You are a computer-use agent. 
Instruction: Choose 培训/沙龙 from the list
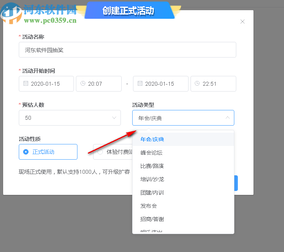183,179
